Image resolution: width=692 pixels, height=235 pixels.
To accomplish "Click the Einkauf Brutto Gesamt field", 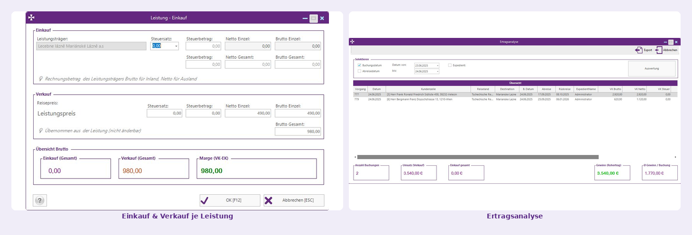I will pyautogui.click(x=298, y=64).
